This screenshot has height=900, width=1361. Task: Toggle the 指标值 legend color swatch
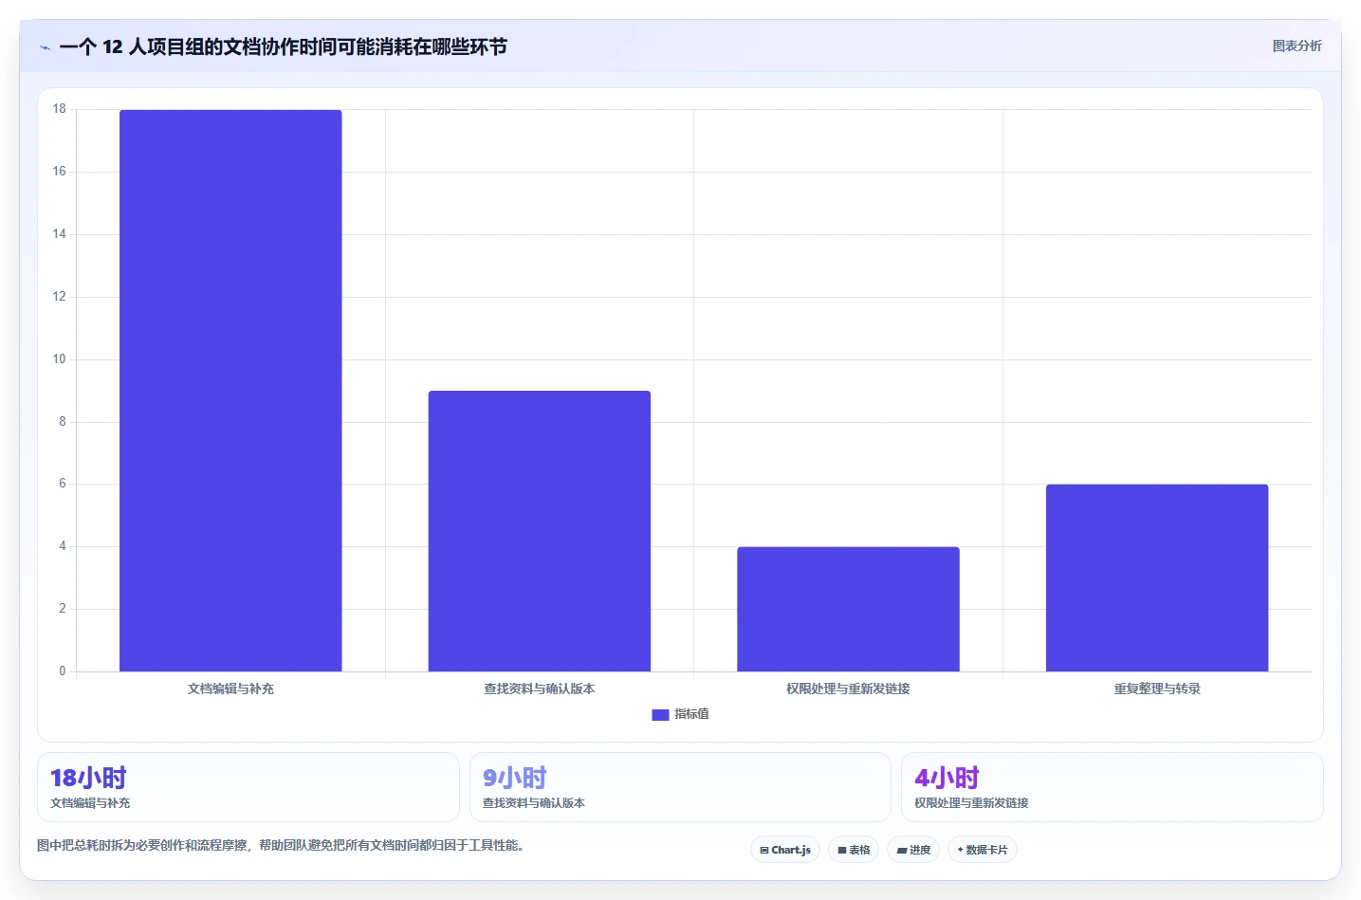click(660, 715)
